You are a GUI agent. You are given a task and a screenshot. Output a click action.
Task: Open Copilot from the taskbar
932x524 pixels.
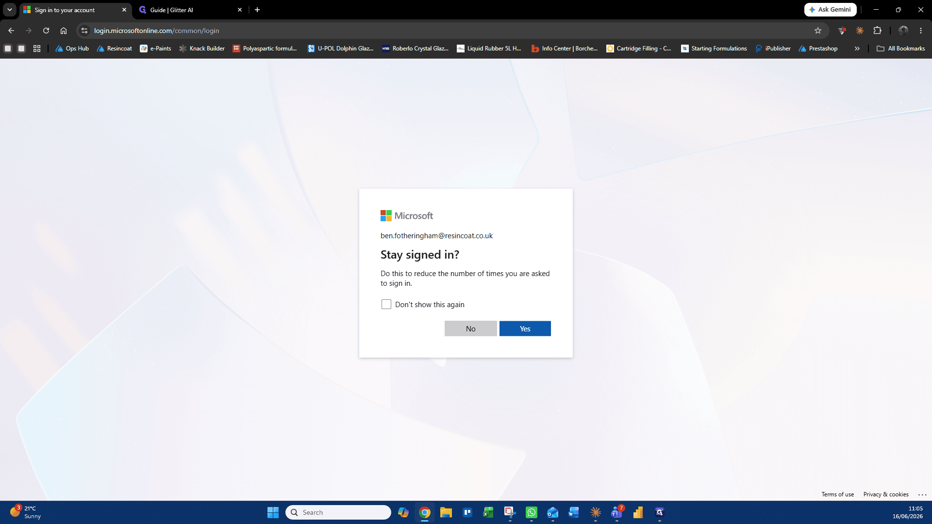[x=403, y=512]
